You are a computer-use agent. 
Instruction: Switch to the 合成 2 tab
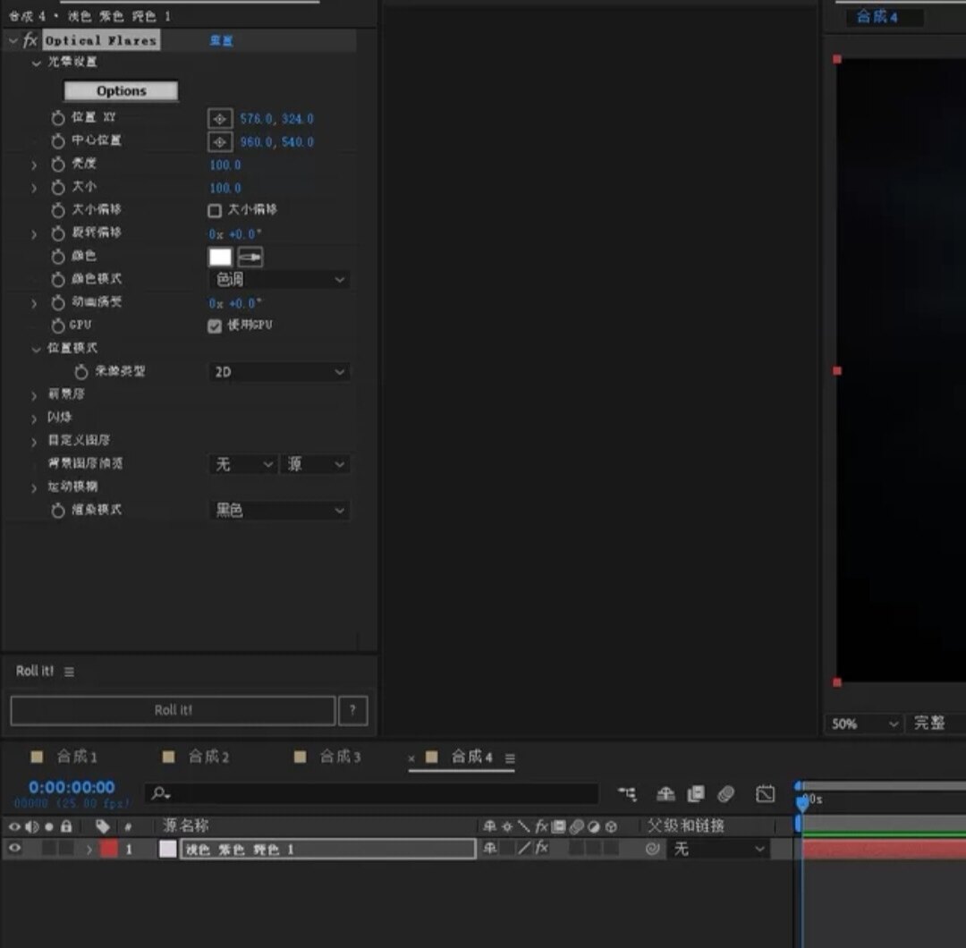pyautogui.click(x=207, y=756)
